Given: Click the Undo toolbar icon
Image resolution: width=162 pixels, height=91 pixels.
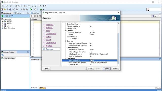Looking at the screenshot, I should click(14, 10).
